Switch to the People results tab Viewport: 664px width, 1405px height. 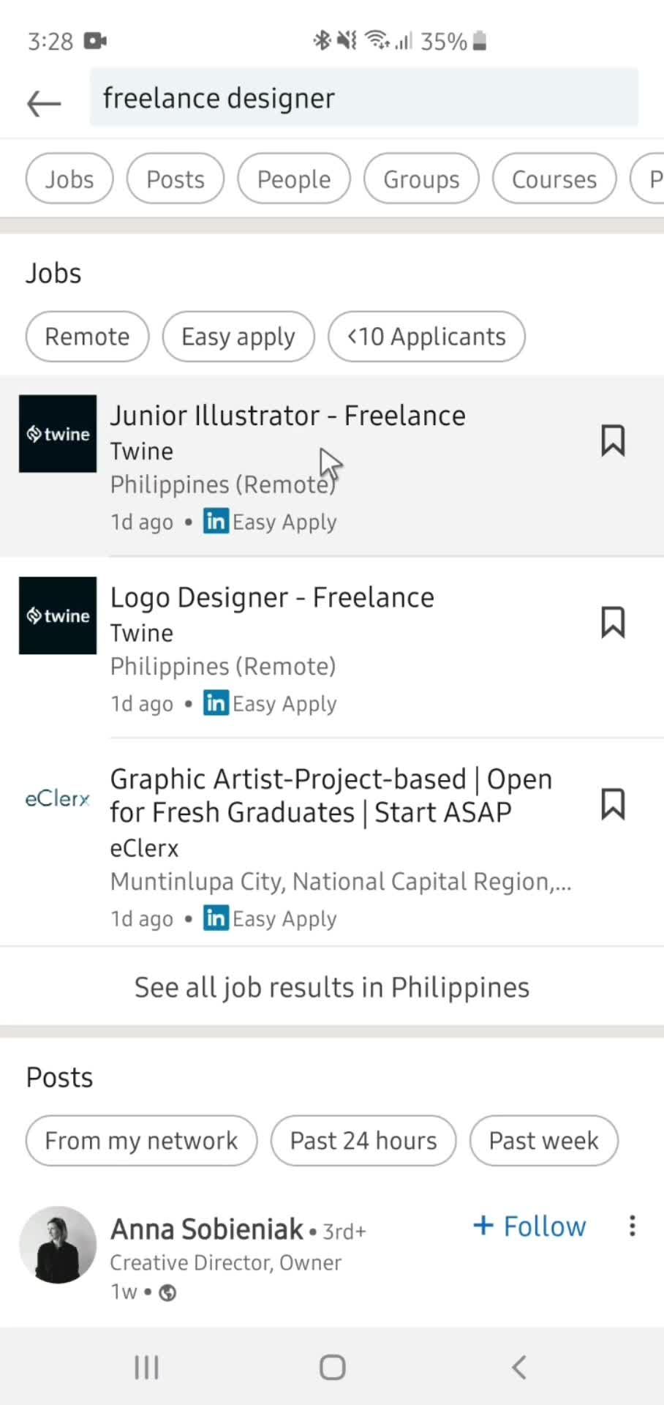click(x=294, y=179)
